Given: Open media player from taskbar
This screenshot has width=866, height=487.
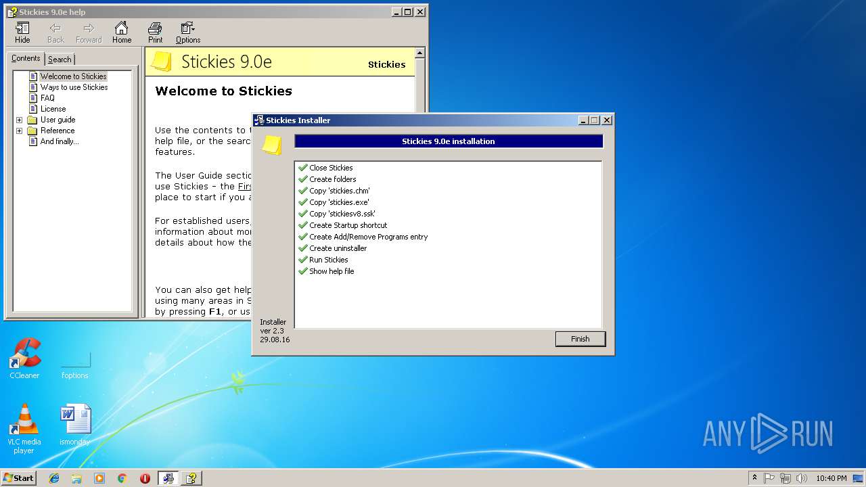Looking at the screenshot, I should [99, 478].
